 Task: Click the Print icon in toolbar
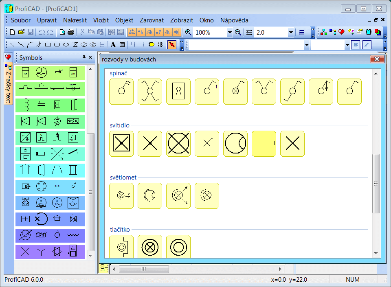[x=71, y=32]
